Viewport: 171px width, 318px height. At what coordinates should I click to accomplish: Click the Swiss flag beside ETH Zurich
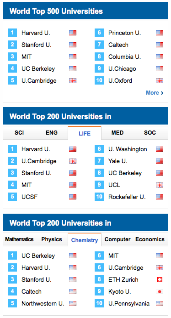[160, 280]
